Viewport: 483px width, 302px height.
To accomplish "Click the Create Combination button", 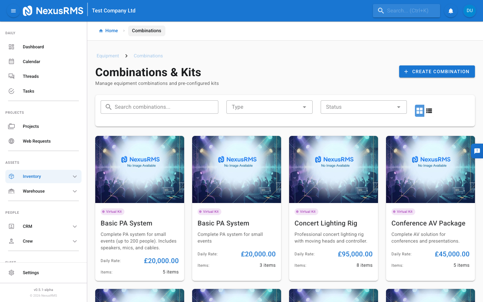I will coord(437,71).
